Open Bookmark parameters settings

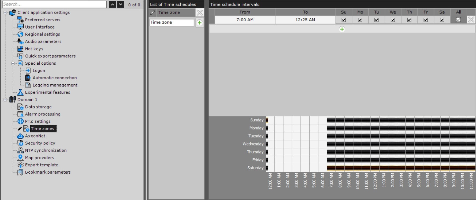[48, 172]
